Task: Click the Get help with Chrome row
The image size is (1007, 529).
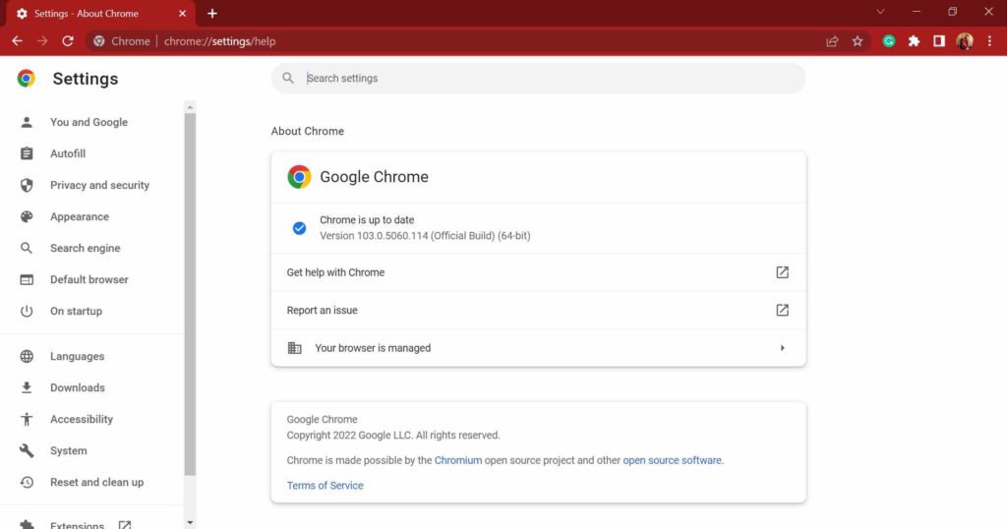Action: pyautogui.click(x=538, y=272)
